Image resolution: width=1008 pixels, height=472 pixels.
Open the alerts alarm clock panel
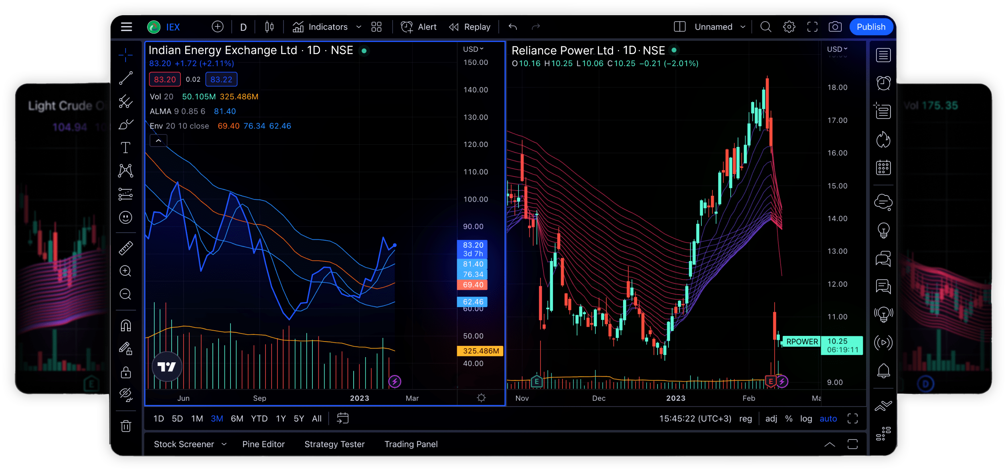click(883, 83)
